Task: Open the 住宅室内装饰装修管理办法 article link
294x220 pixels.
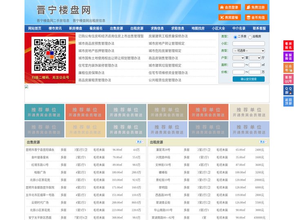Action: tap(98, 65)
